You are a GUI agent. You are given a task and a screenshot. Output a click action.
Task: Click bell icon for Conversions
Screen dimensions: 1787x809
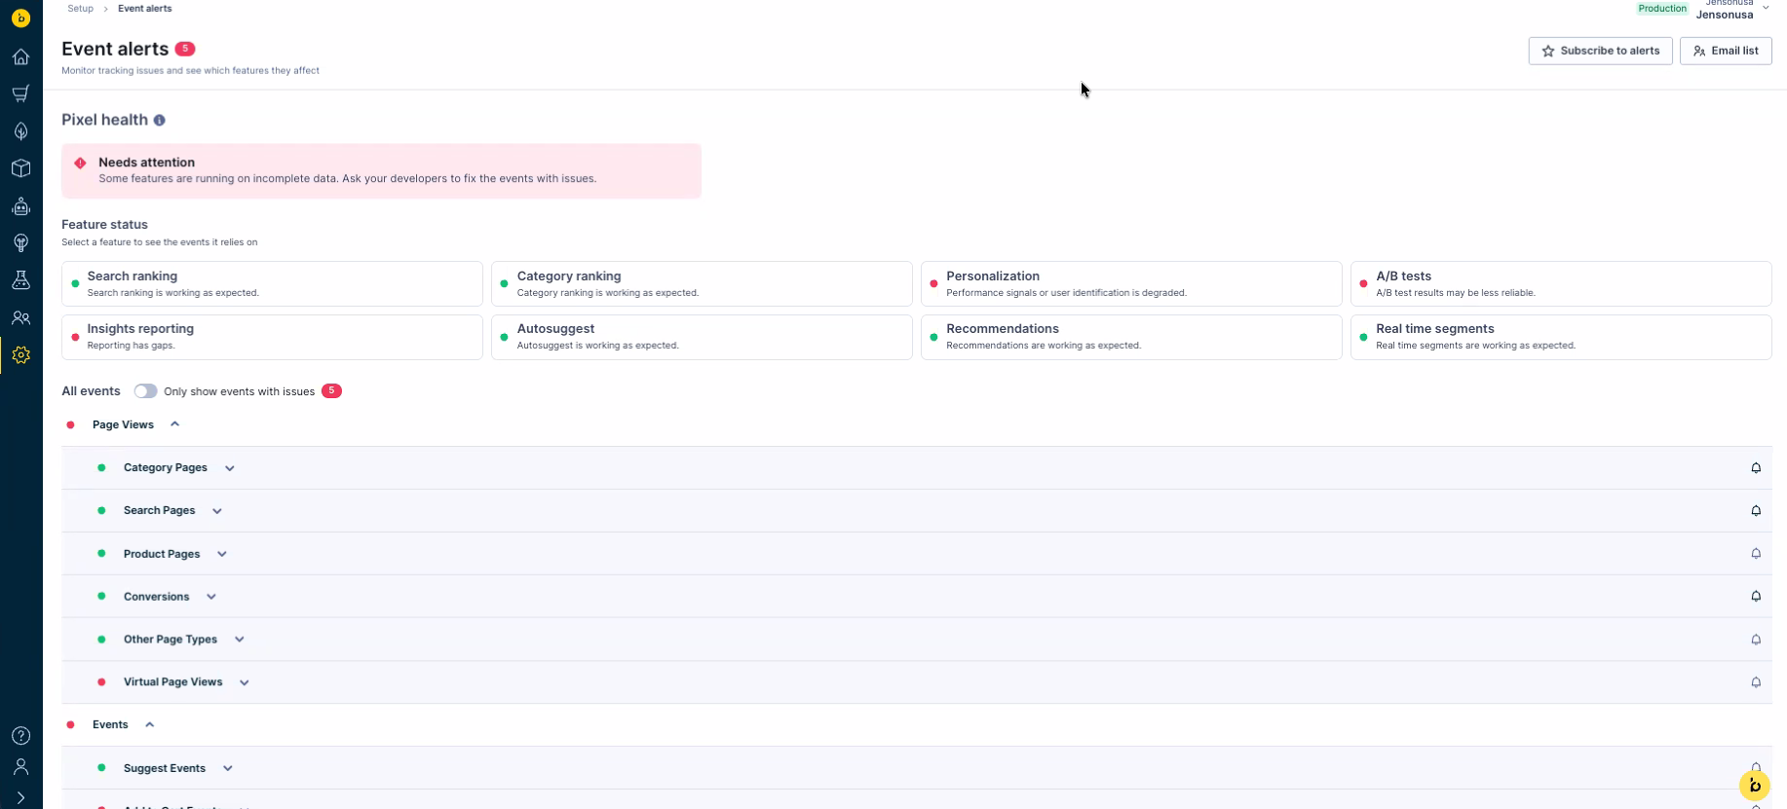click(x=1756, y=597)
